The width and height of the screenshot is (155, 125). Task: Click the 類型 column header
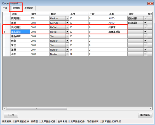59,14
